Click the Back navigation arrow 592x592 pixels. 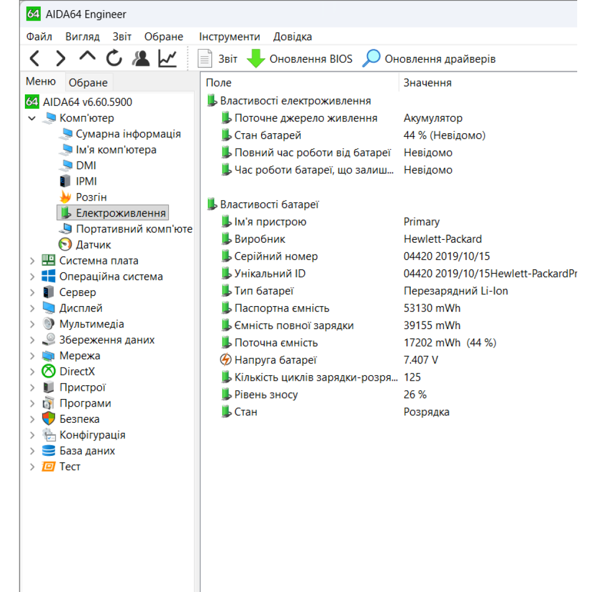tap(35, 59)
